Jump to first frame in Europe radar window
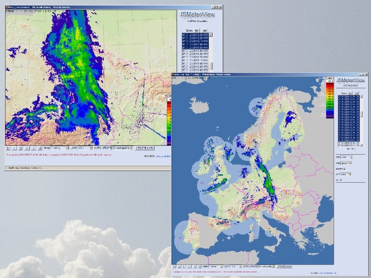This screenshot has width=371, height=278. pyautogui.click(x=174, y=266)
